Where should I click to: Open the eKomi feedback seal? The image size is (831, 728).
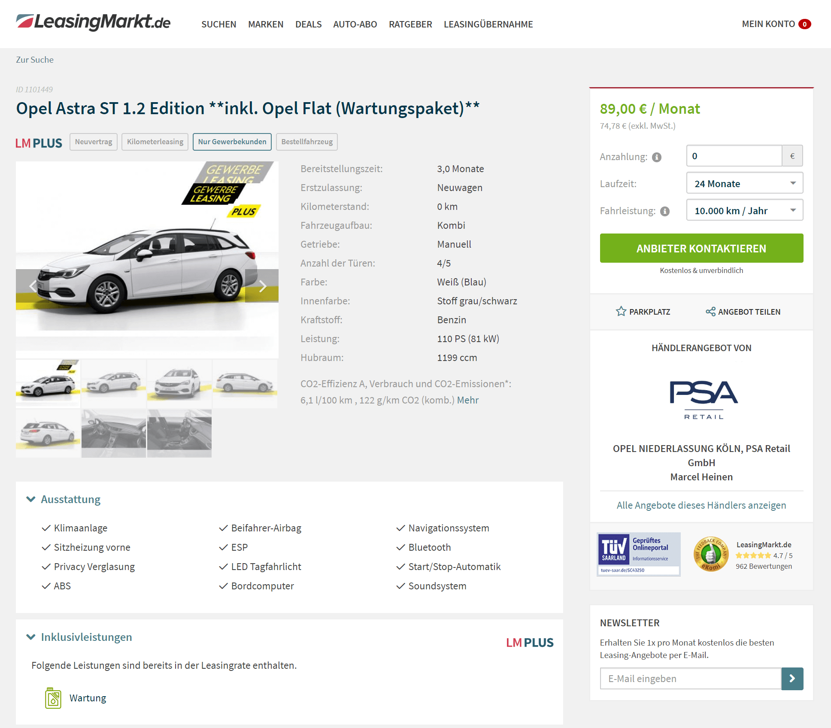point(711,554)
